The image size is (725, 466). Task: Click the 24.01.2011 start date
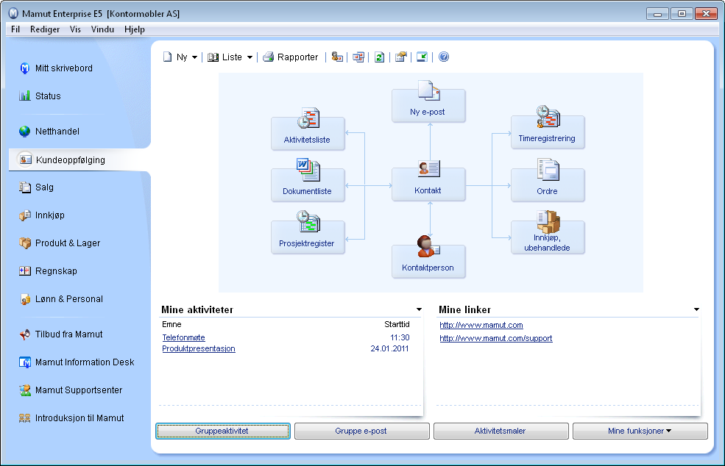[390, 348]
